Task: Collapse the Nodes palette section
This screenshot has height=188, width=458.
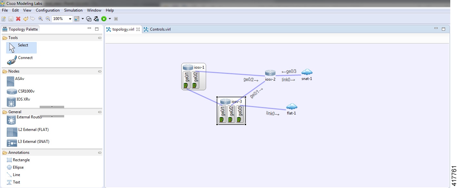Action: coord(52,71)
